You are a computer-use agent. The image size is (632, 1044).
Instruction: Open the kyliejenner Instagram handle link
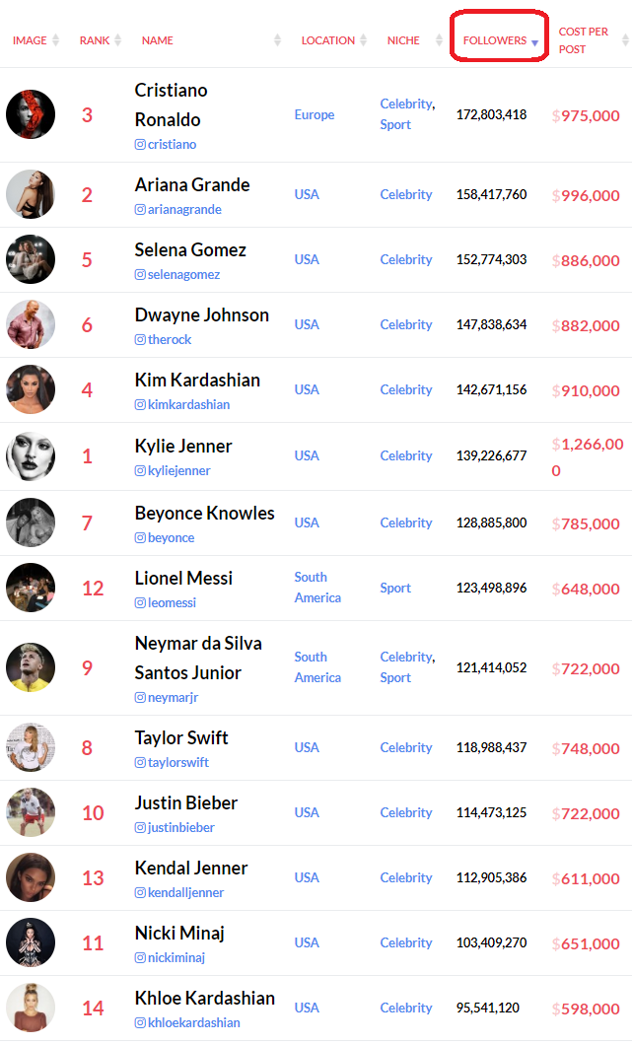tap(179, 470)
